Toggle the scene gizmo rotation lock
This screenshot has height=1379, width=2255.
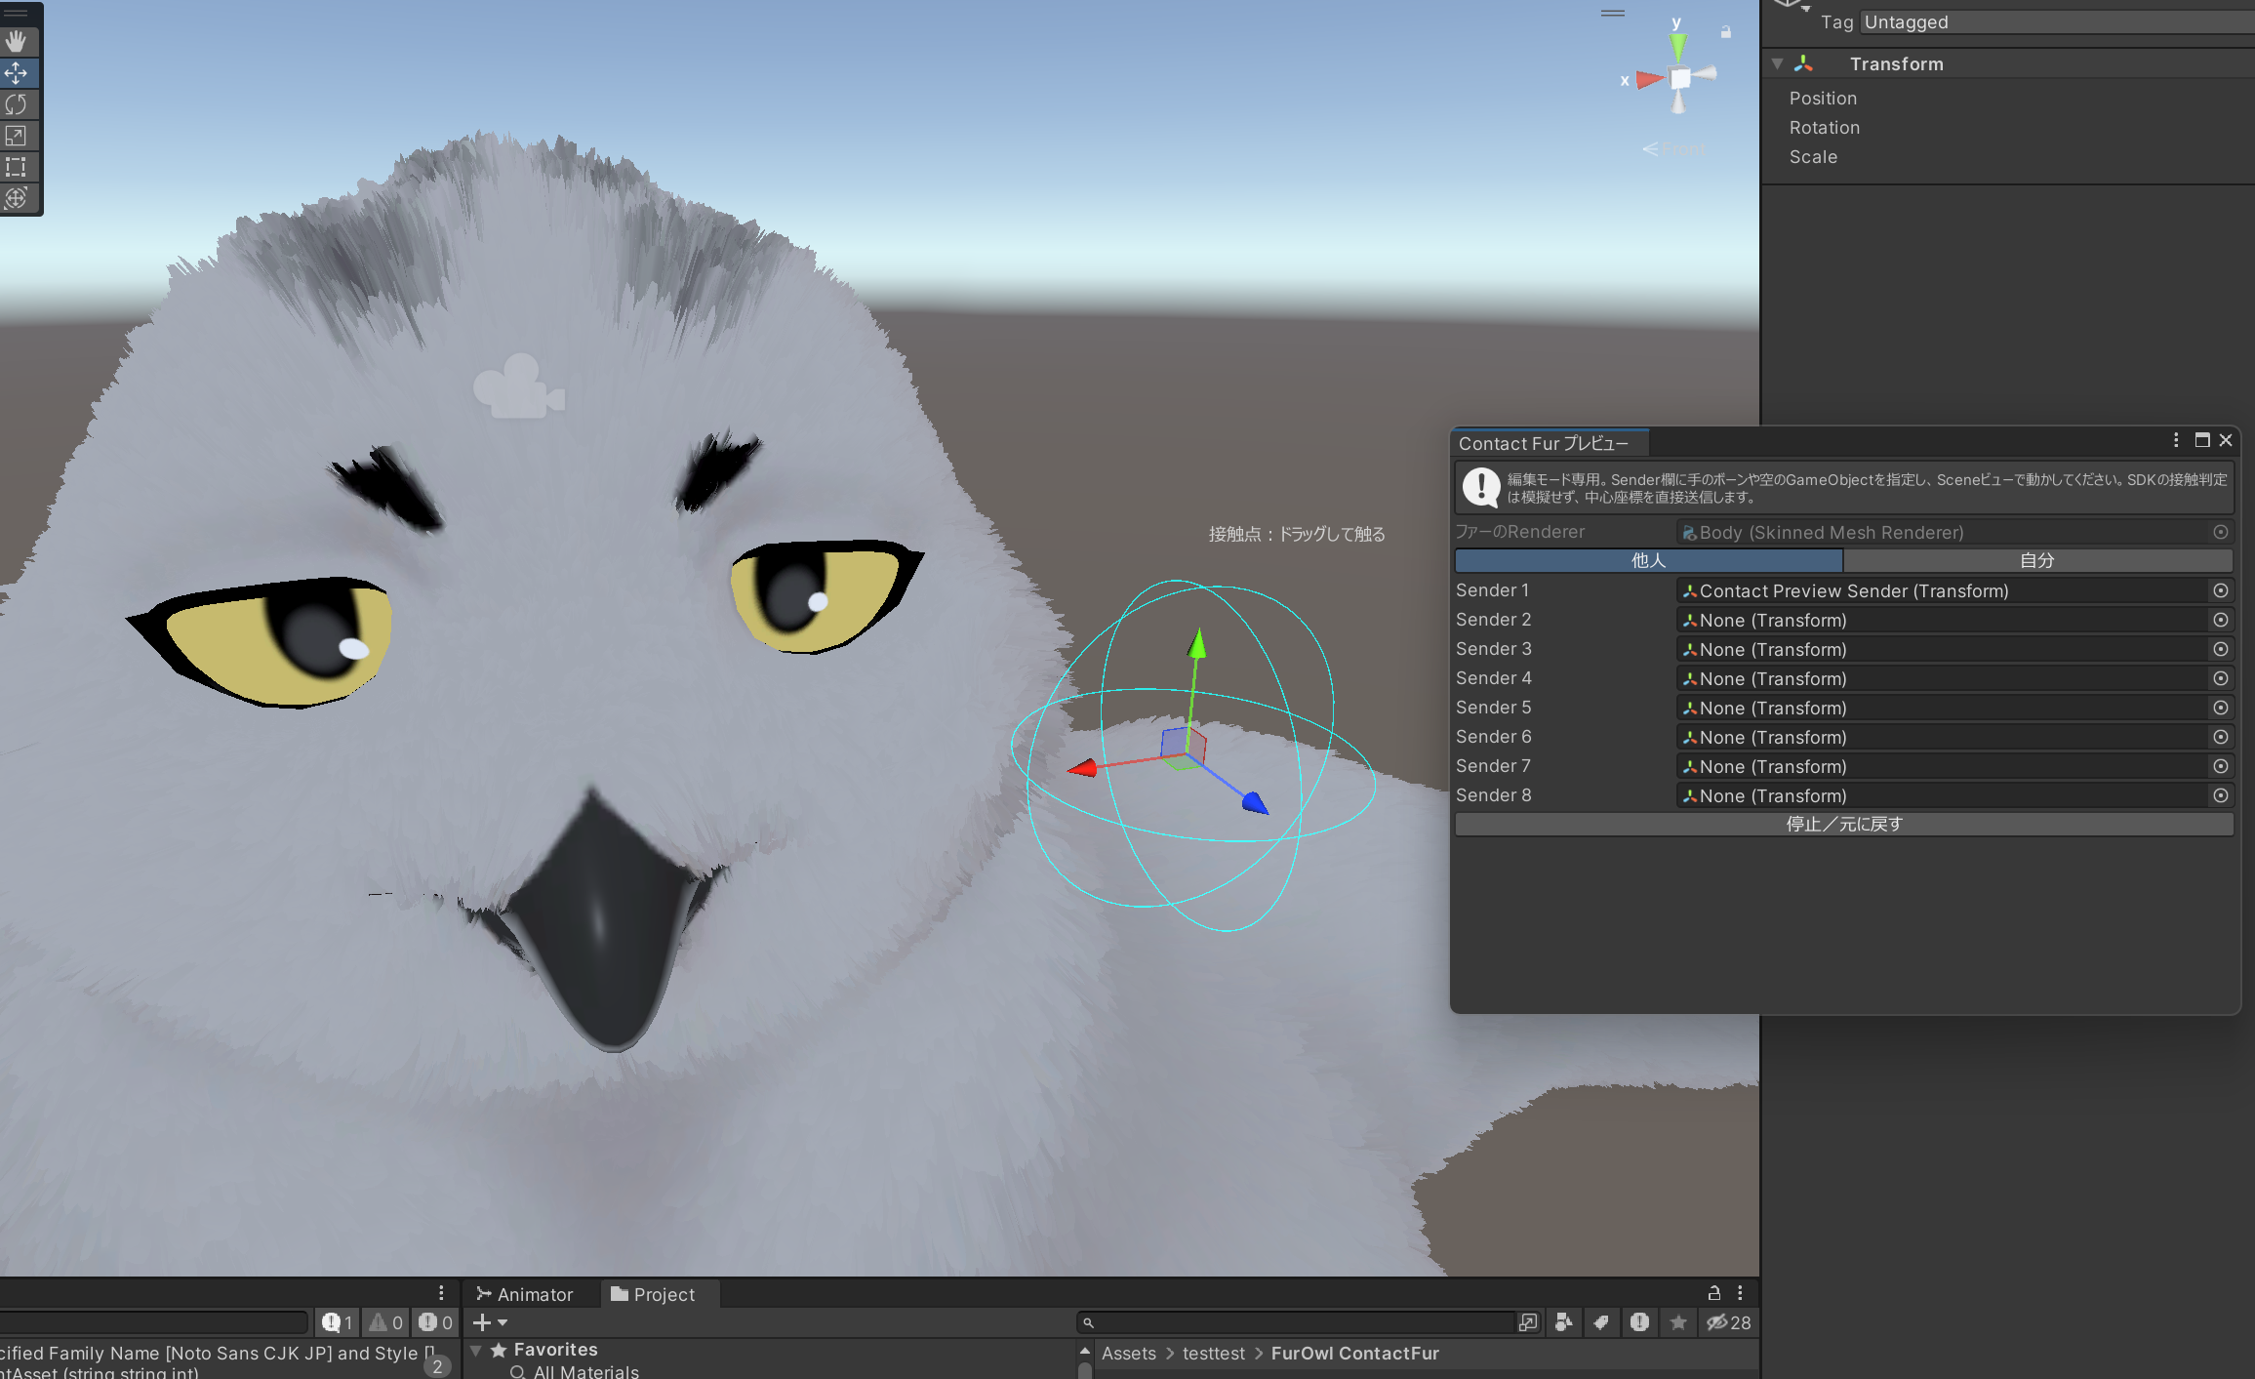1725,32
